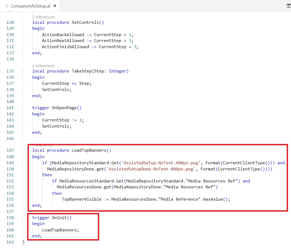Screen dimensions: 291x248
Task: Select the CompanyInfoSetup.al editor tab
Action: click(x=30, y=6)
